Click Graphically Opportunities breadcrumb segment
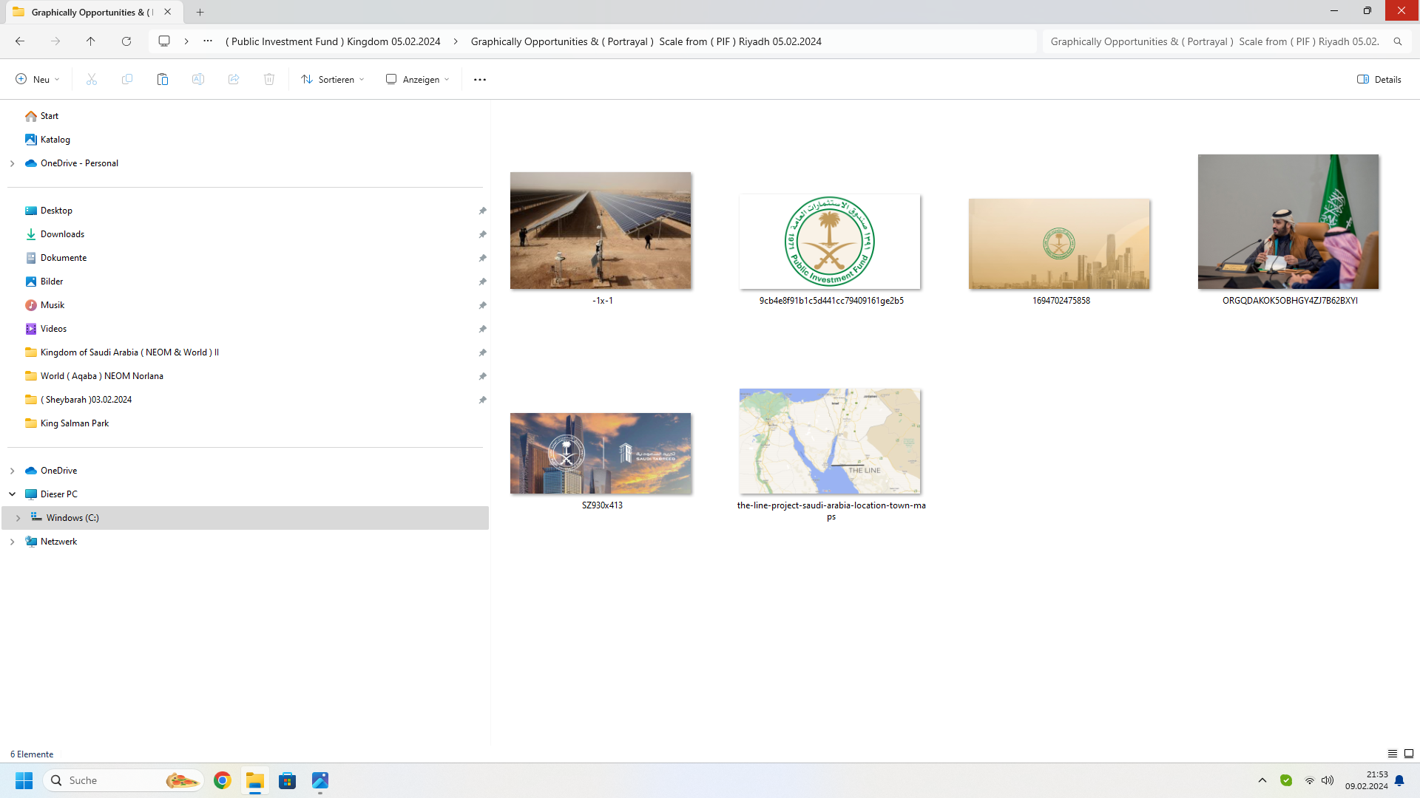This screenshot has width=1420, height=798. [x=646, y=41]
